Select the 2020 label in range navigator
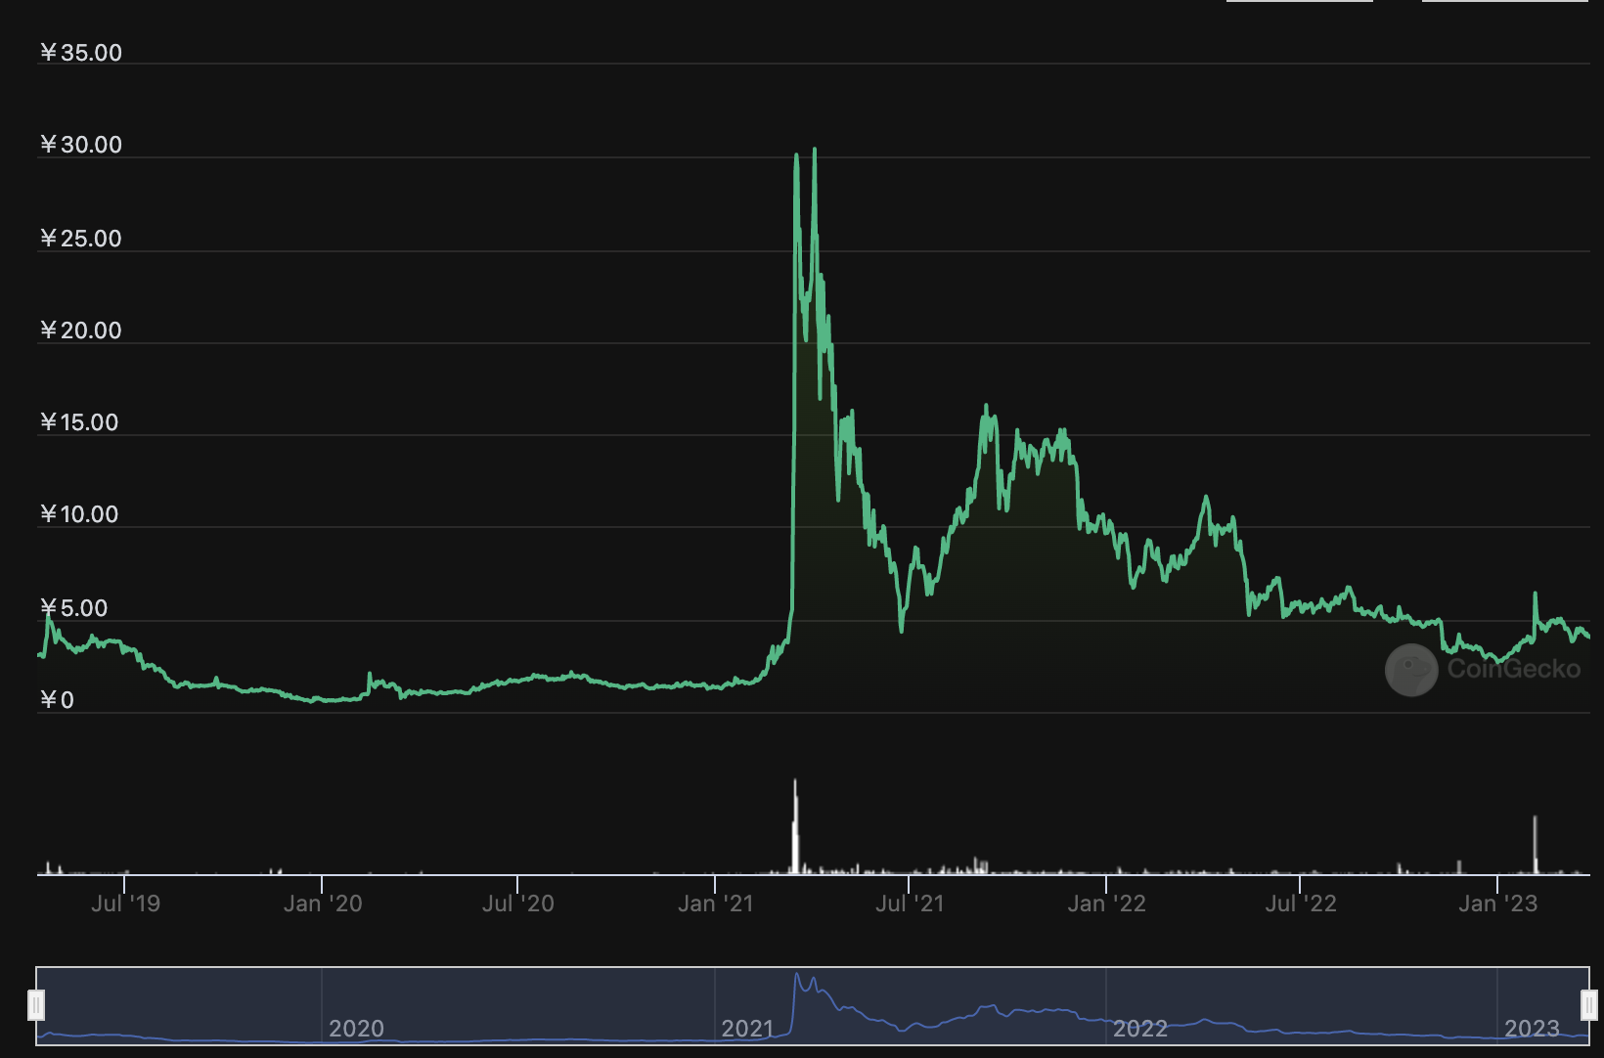This screenshot has height=1058, width=1604. coord(356,1029)
